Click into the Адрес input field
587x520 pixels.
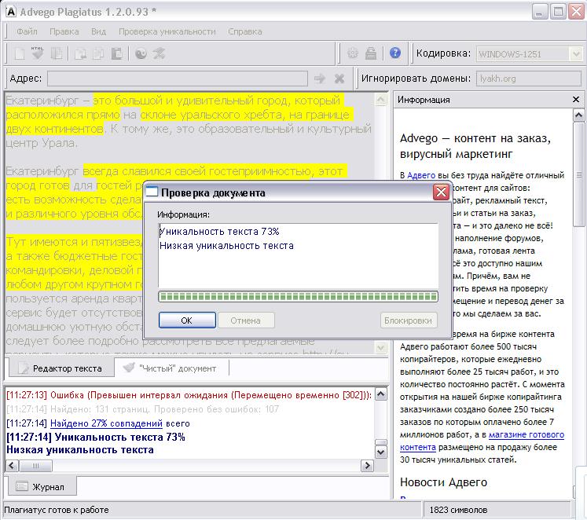point(178,79)
